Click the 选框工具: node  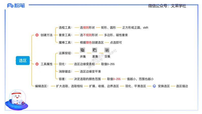pyautogui.click(x=65, y=28)
